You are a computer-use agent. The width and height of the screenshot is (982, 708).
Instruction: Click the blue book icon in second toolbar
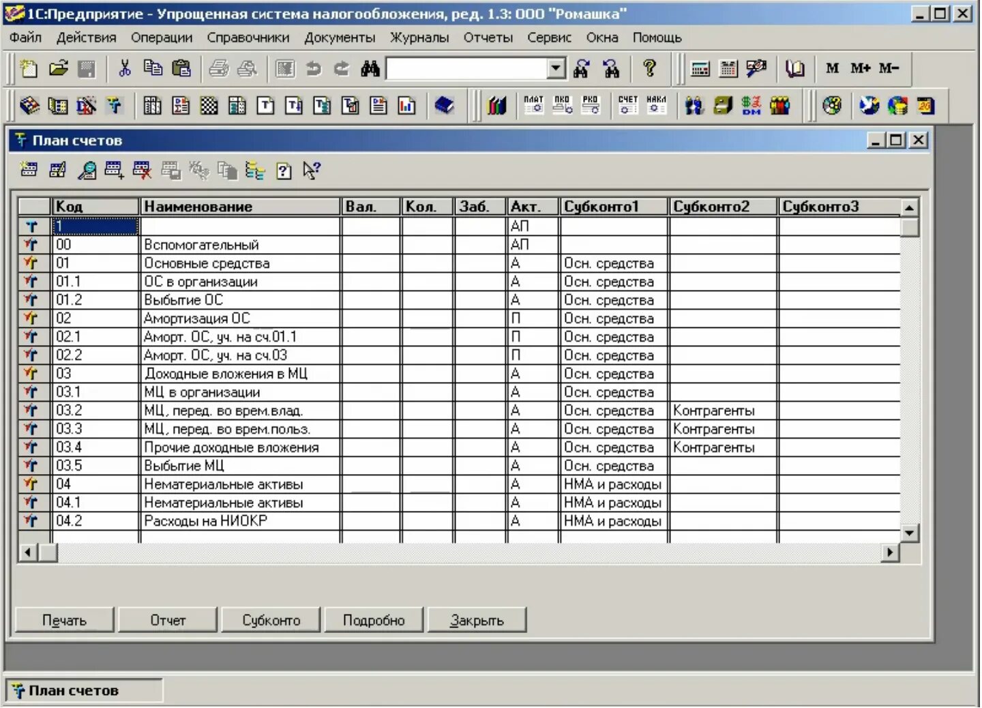click(444, 105)
